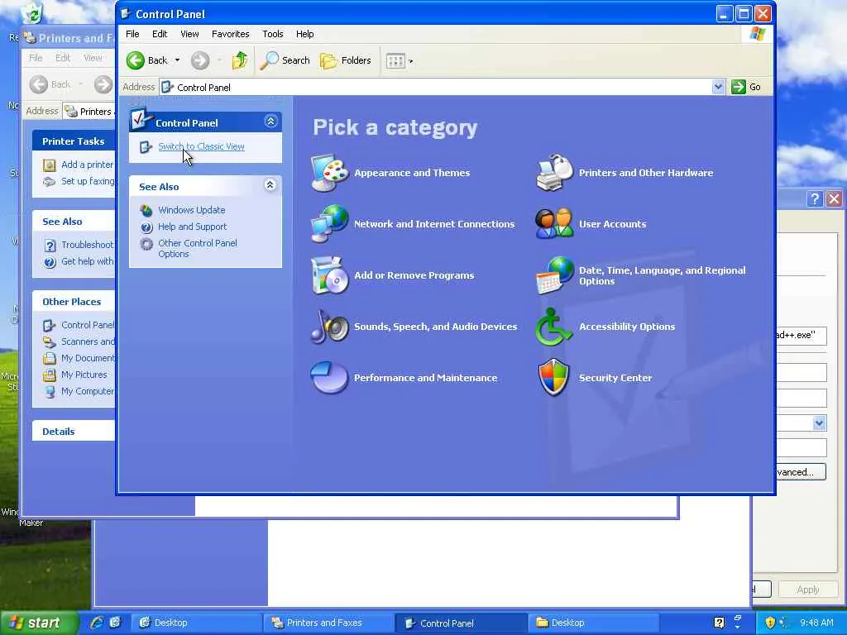This screenshot has width=847, height=635.
Task: Open Security Center shield icon
Action: 554,378
